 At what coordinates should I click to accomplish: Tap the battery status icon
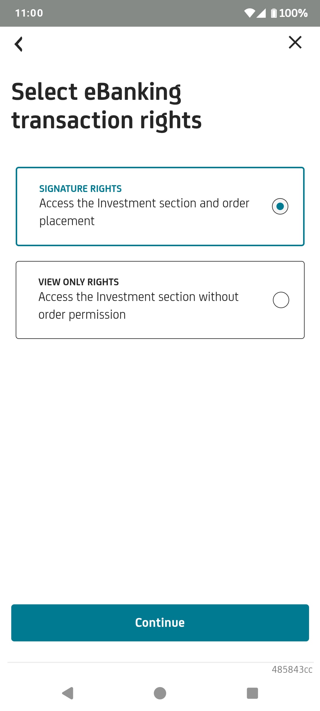274,13
